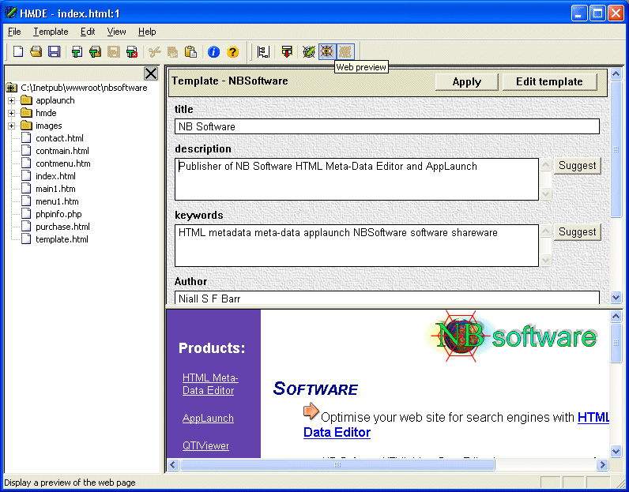
Task: Toggle the file tree view icon
Action: click(263, 52)
